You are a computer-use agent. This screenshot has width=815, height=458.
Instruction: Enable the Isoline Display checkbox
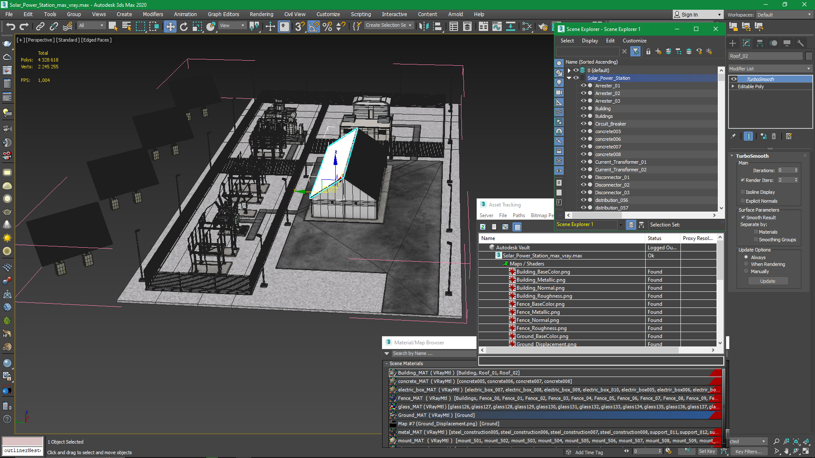point(743,192)
